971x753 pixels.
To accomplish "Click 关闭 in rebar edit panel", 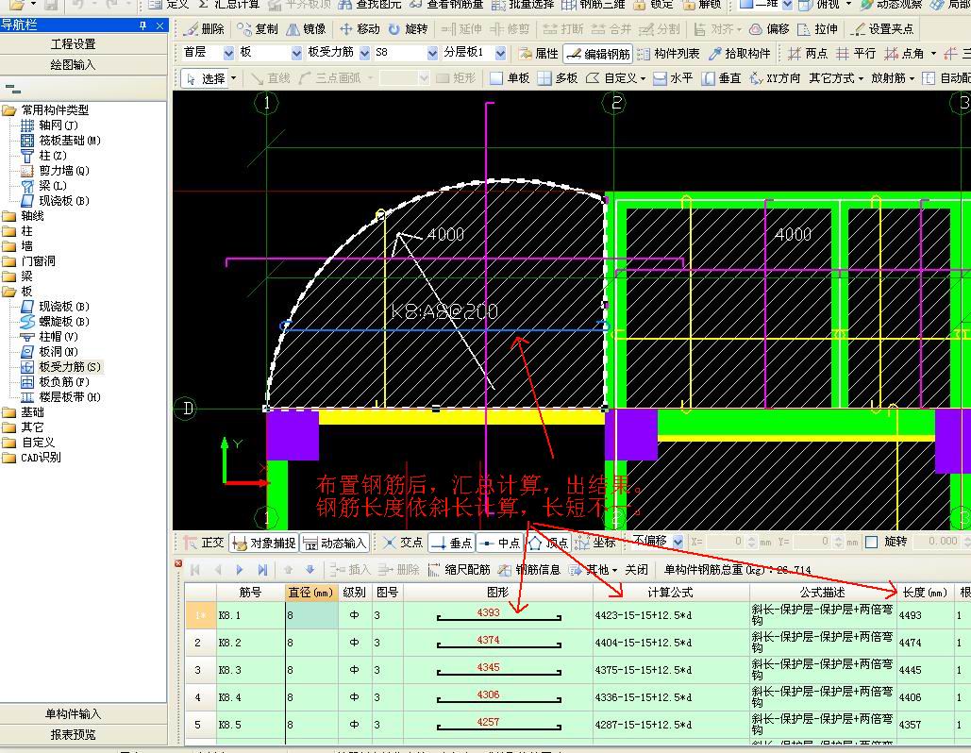I will coord(637,569).
